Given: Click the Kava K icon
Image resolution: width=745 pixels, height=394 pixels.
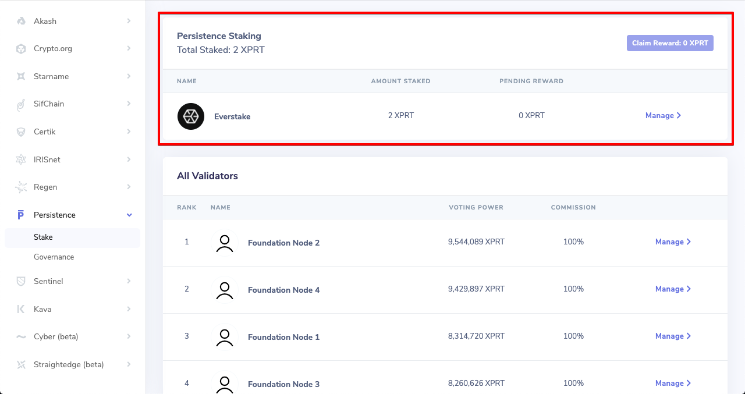Looking at the screenshot, I should coord(21,309).
